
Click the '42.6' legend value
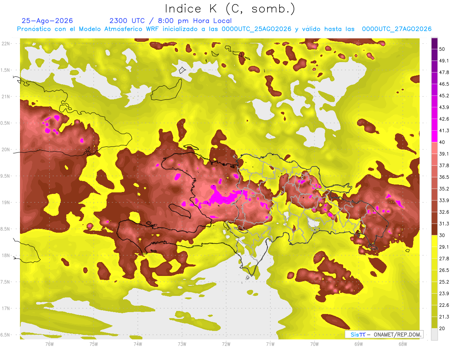(x=444, y=119)
